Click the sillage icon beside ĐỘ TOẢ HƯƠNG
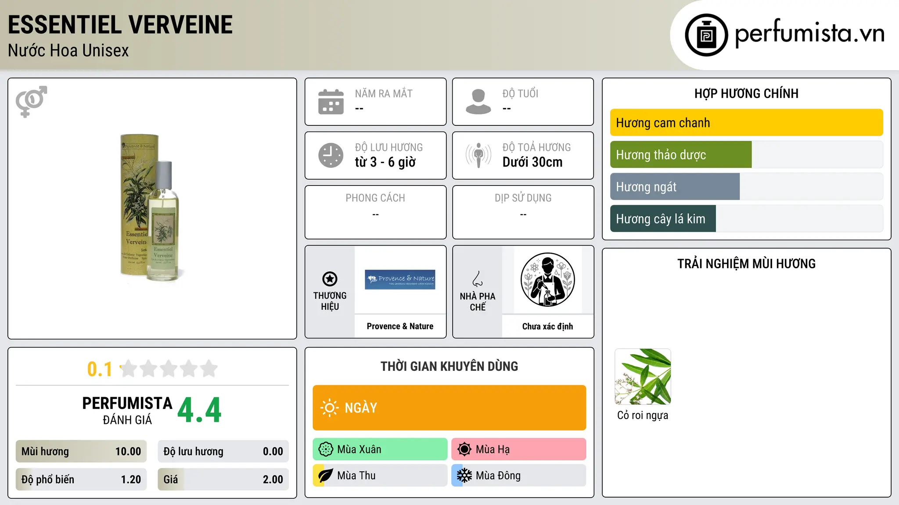Image resolution: width=899 pixels, height=505 pixels. pos(478,155)
